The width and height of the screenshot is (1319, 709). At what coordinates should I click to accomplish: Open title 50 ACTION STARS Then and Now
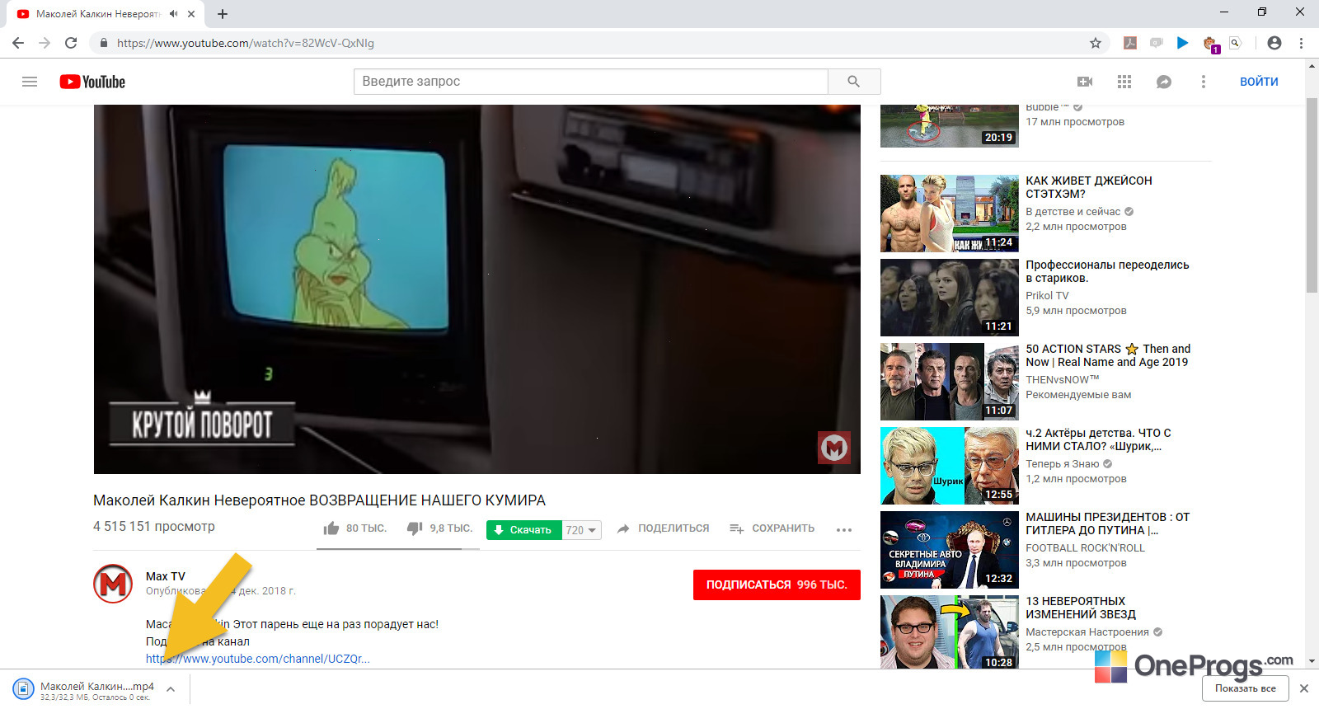[x=1108, y=355]
